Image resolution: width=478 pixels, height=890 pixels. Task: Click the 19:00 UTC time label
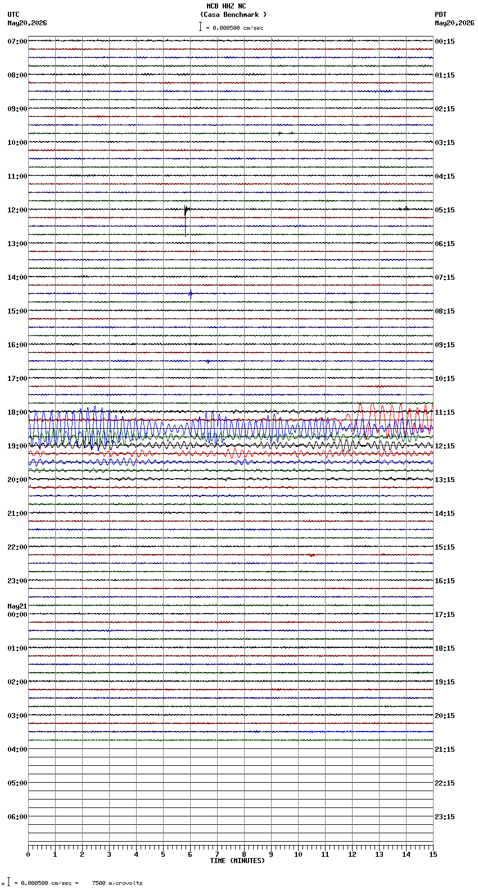(17, 446)
